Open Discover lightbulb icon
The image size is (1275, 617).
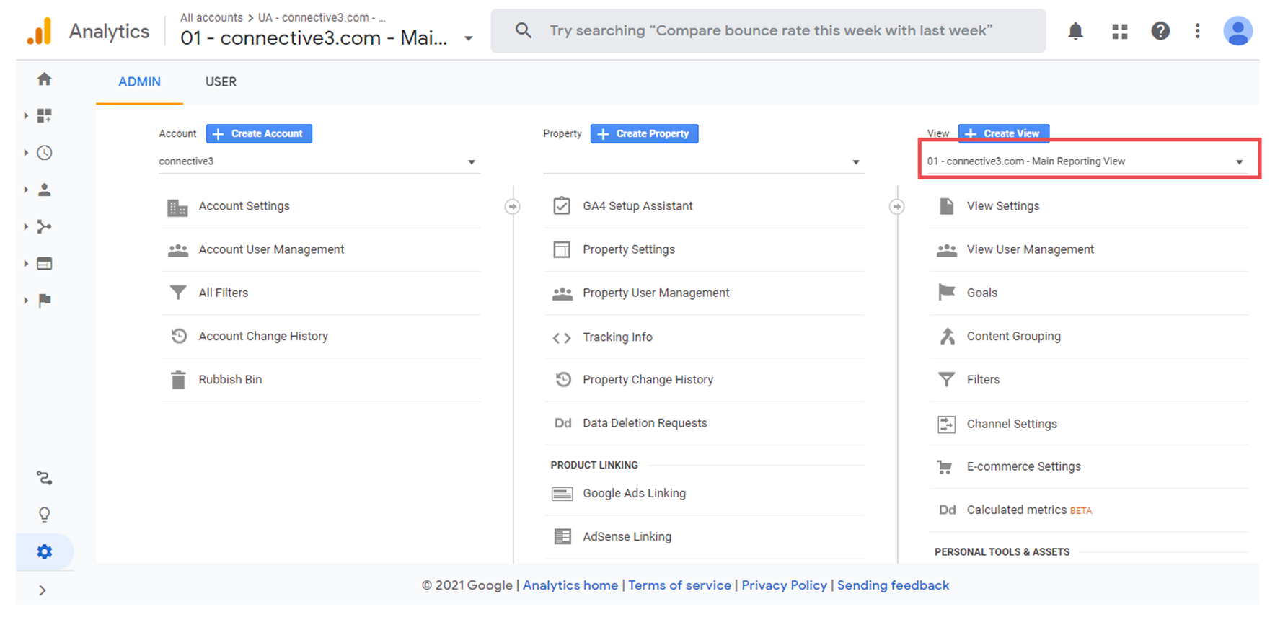45,515
